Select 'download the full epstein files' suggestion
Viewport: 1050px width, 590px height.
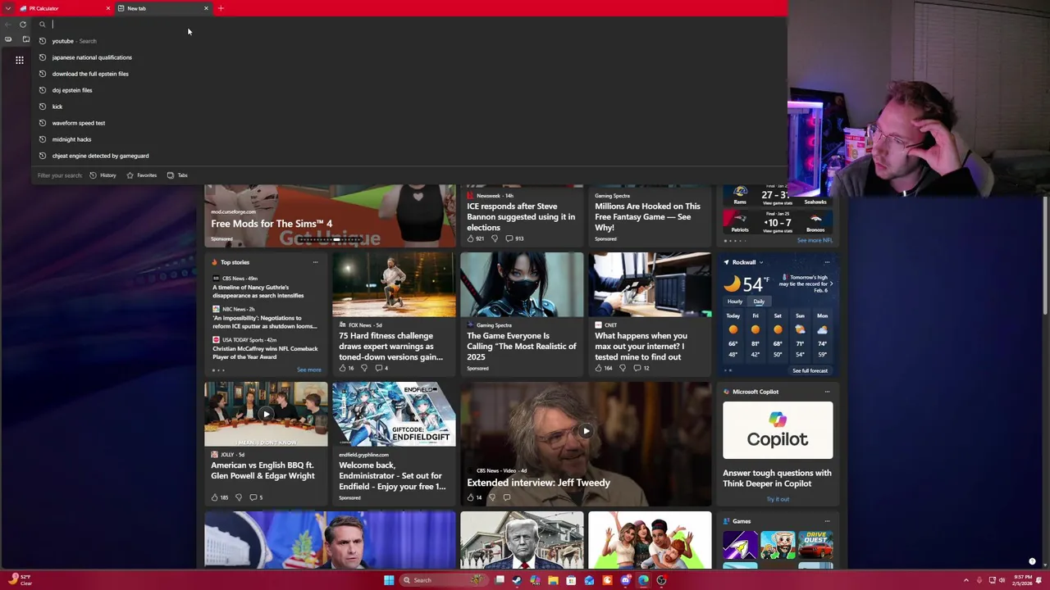tap(410, 74)
